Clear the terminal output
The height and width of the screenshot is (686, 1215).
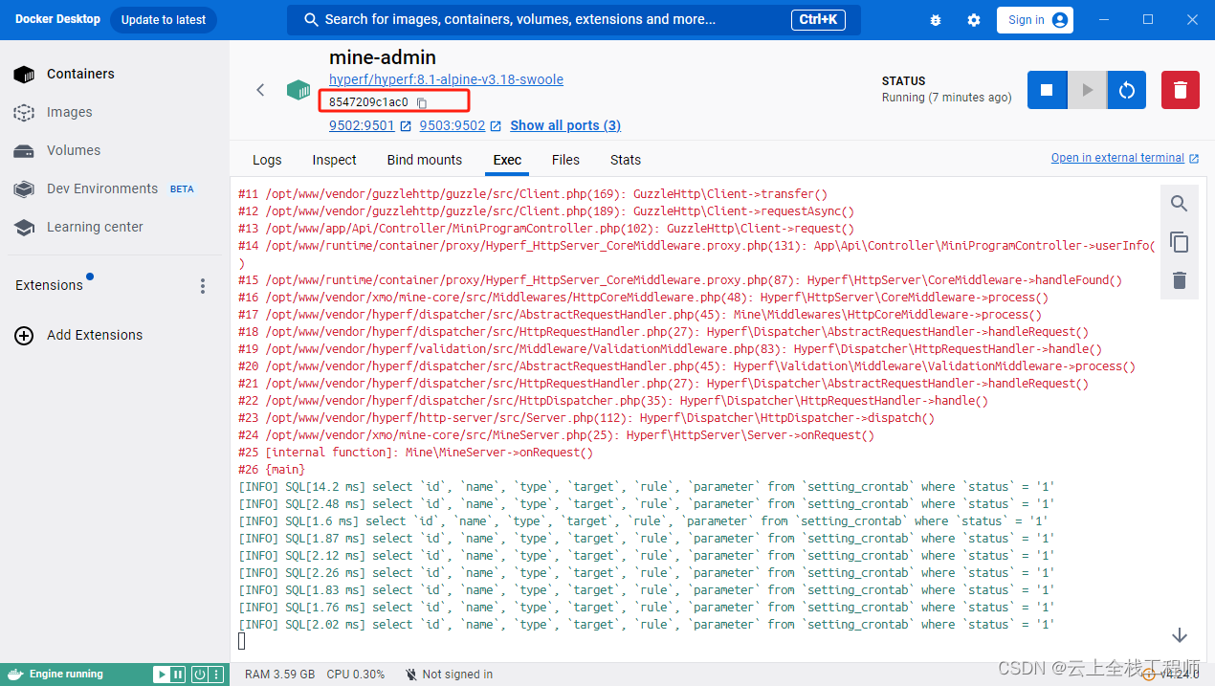click(1180, 280)
